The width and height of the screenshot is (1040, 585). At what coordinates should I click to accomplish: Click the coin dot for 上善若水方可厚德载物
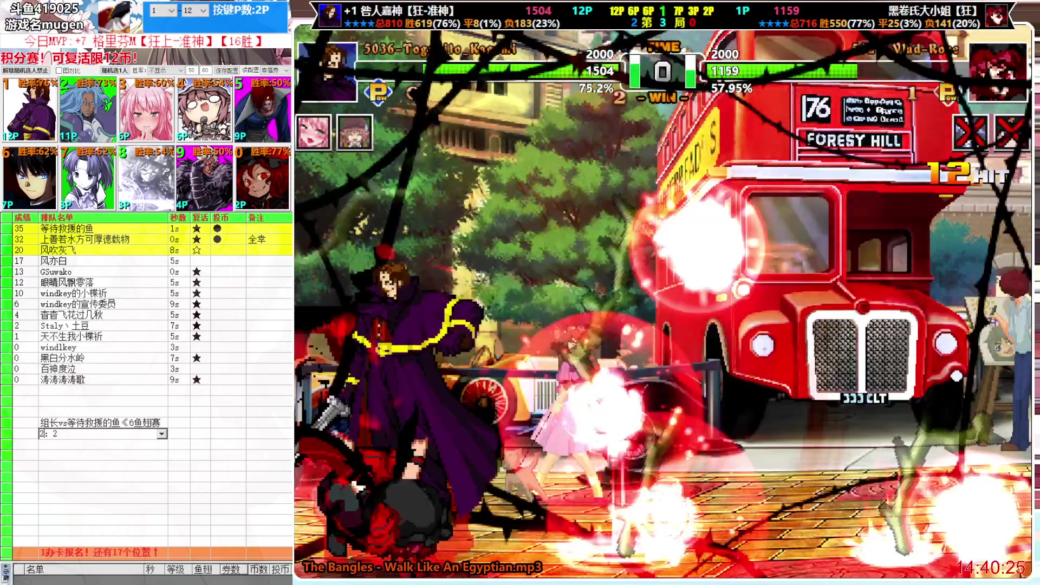(217, 239)
